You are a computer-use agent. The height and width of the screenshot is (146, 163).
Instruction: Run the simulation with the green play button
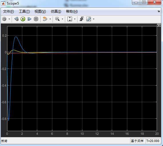23,19
